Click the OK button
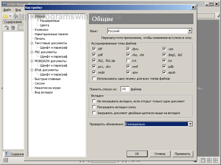The image size is (221, 165). point(137,154)
